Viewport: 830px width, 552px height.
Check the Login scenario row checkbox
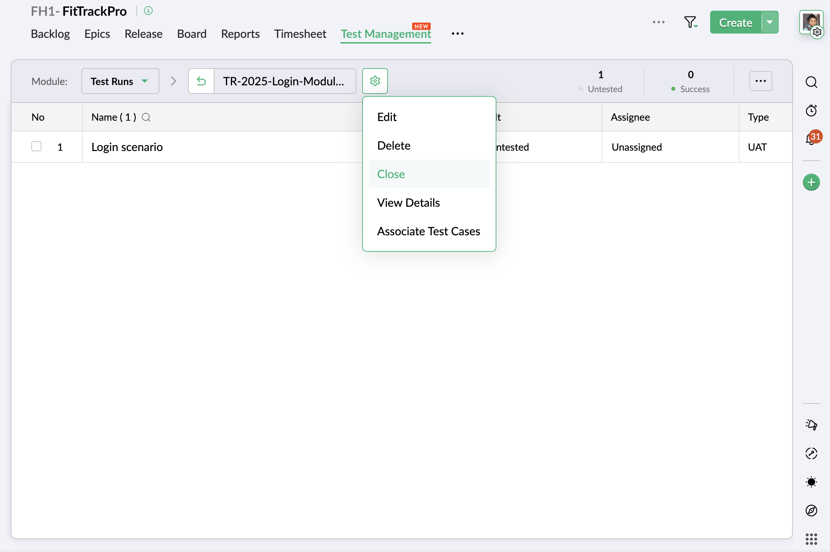point(36,146)
